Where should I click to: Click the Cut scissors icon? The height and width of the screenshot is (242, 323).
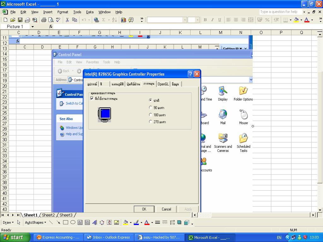[67, 20]
